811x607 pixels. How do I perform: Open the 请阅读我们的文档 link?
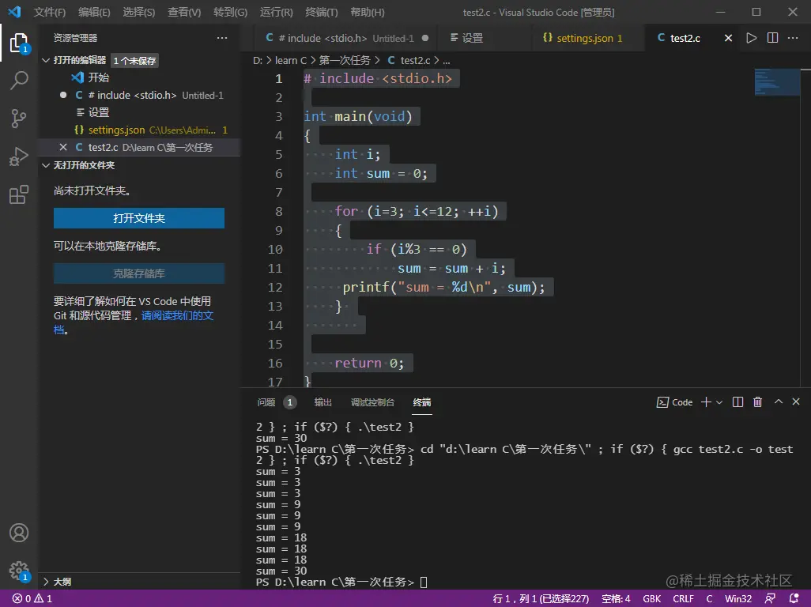point(177,315)
